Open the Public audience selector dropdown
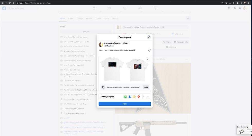252x136 pixels. [109, 46]
